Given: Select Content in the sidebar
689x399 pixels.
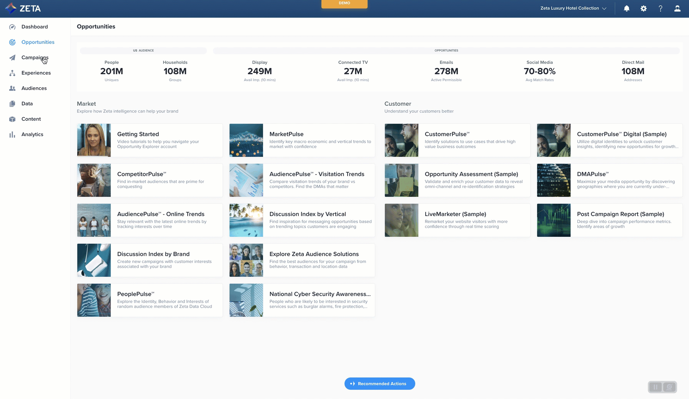Looking at the screenshot, I should (x=31, y=119).
